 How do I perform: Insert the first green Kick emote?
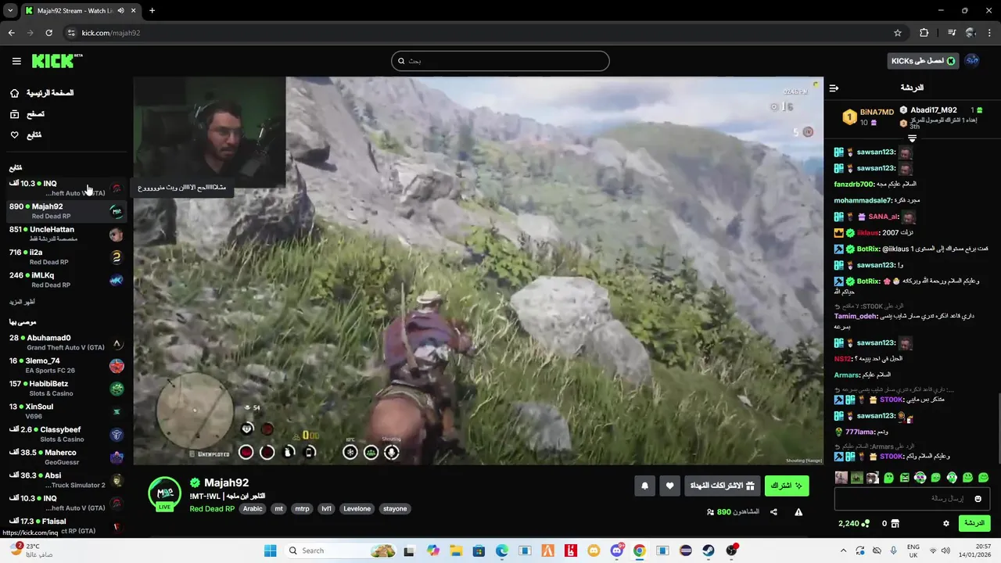tap(888, 477)
